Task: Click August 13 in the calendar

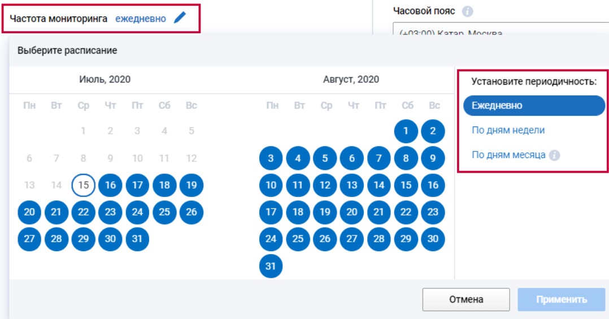Action: pos(352,185)
